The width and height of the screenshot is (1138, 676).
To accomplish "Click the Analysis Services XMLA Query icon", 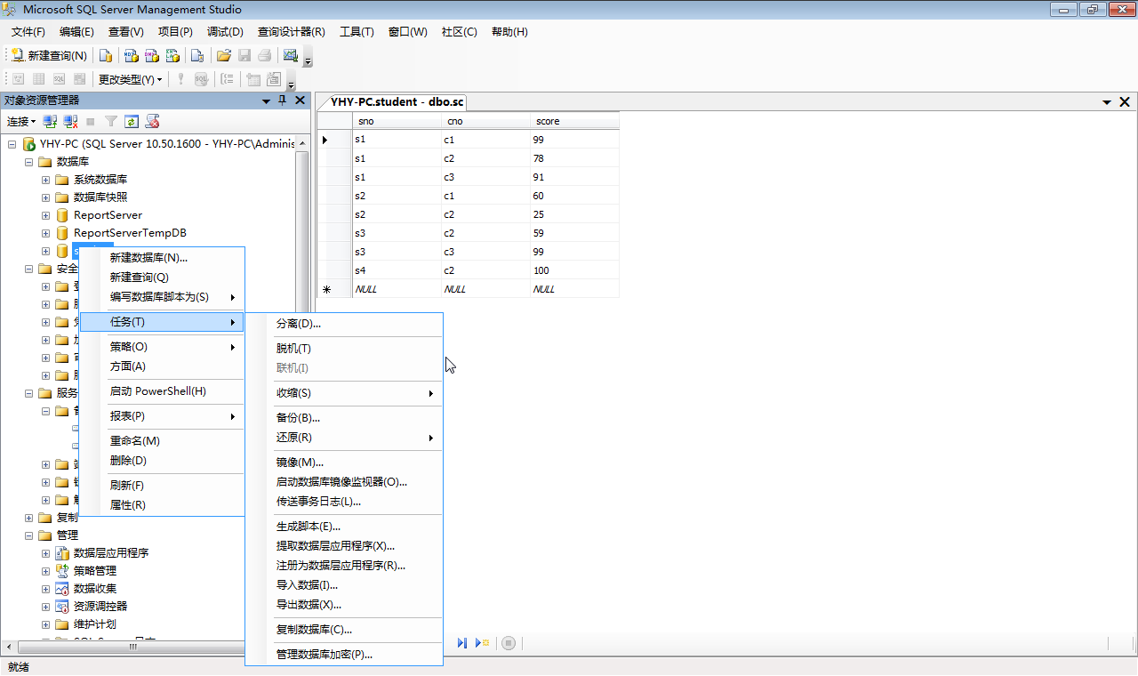I will pyautogui.click(x=173, y=55).
